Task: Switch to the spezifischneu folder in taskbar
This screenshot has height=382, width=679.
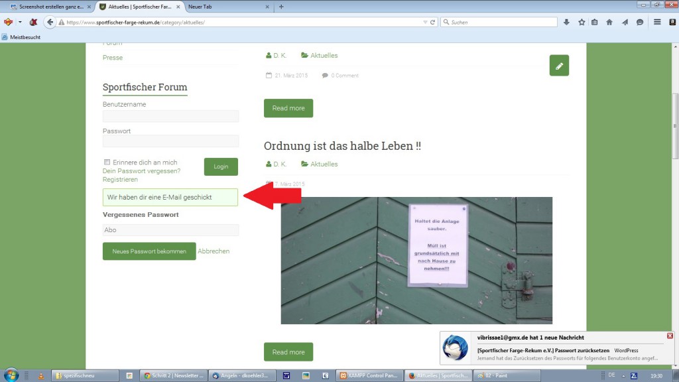Action: [85, 375]
